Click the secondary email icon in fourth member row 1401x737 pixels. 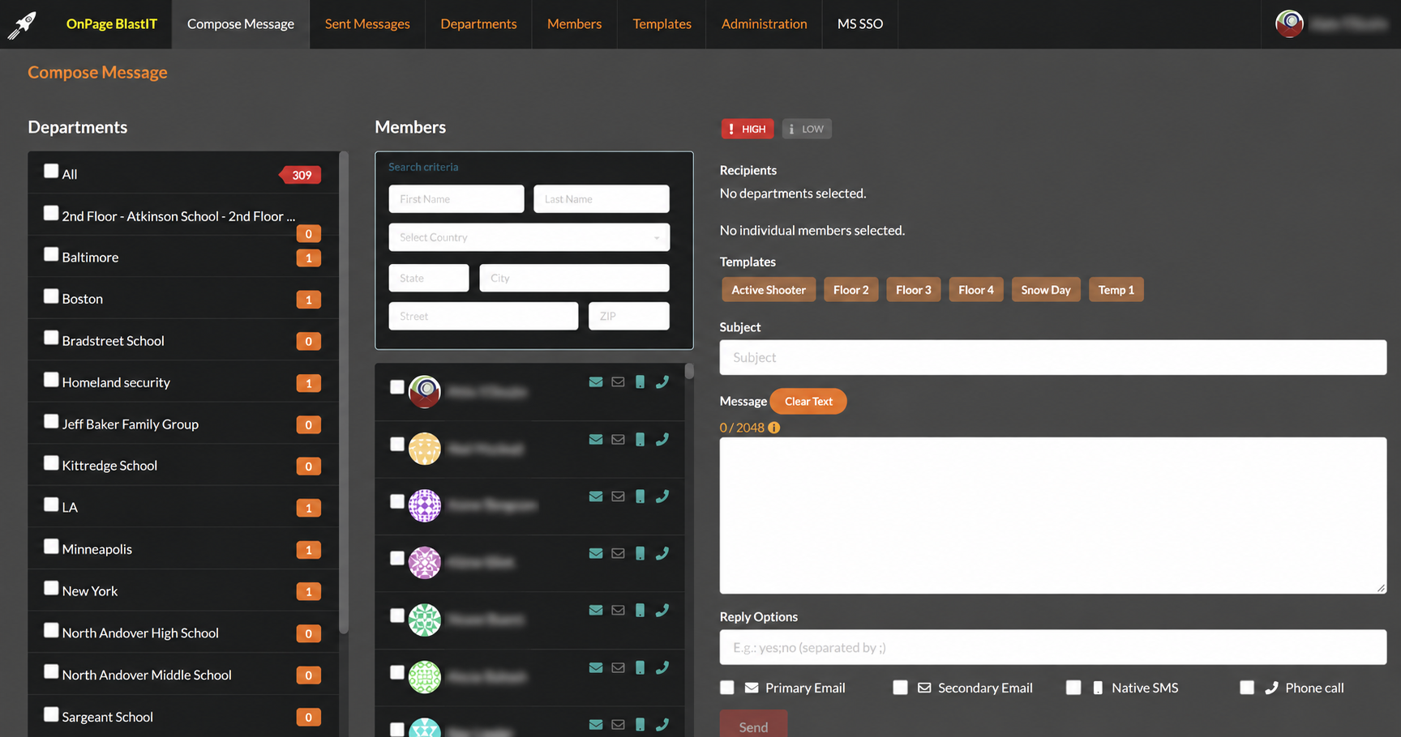618,554
